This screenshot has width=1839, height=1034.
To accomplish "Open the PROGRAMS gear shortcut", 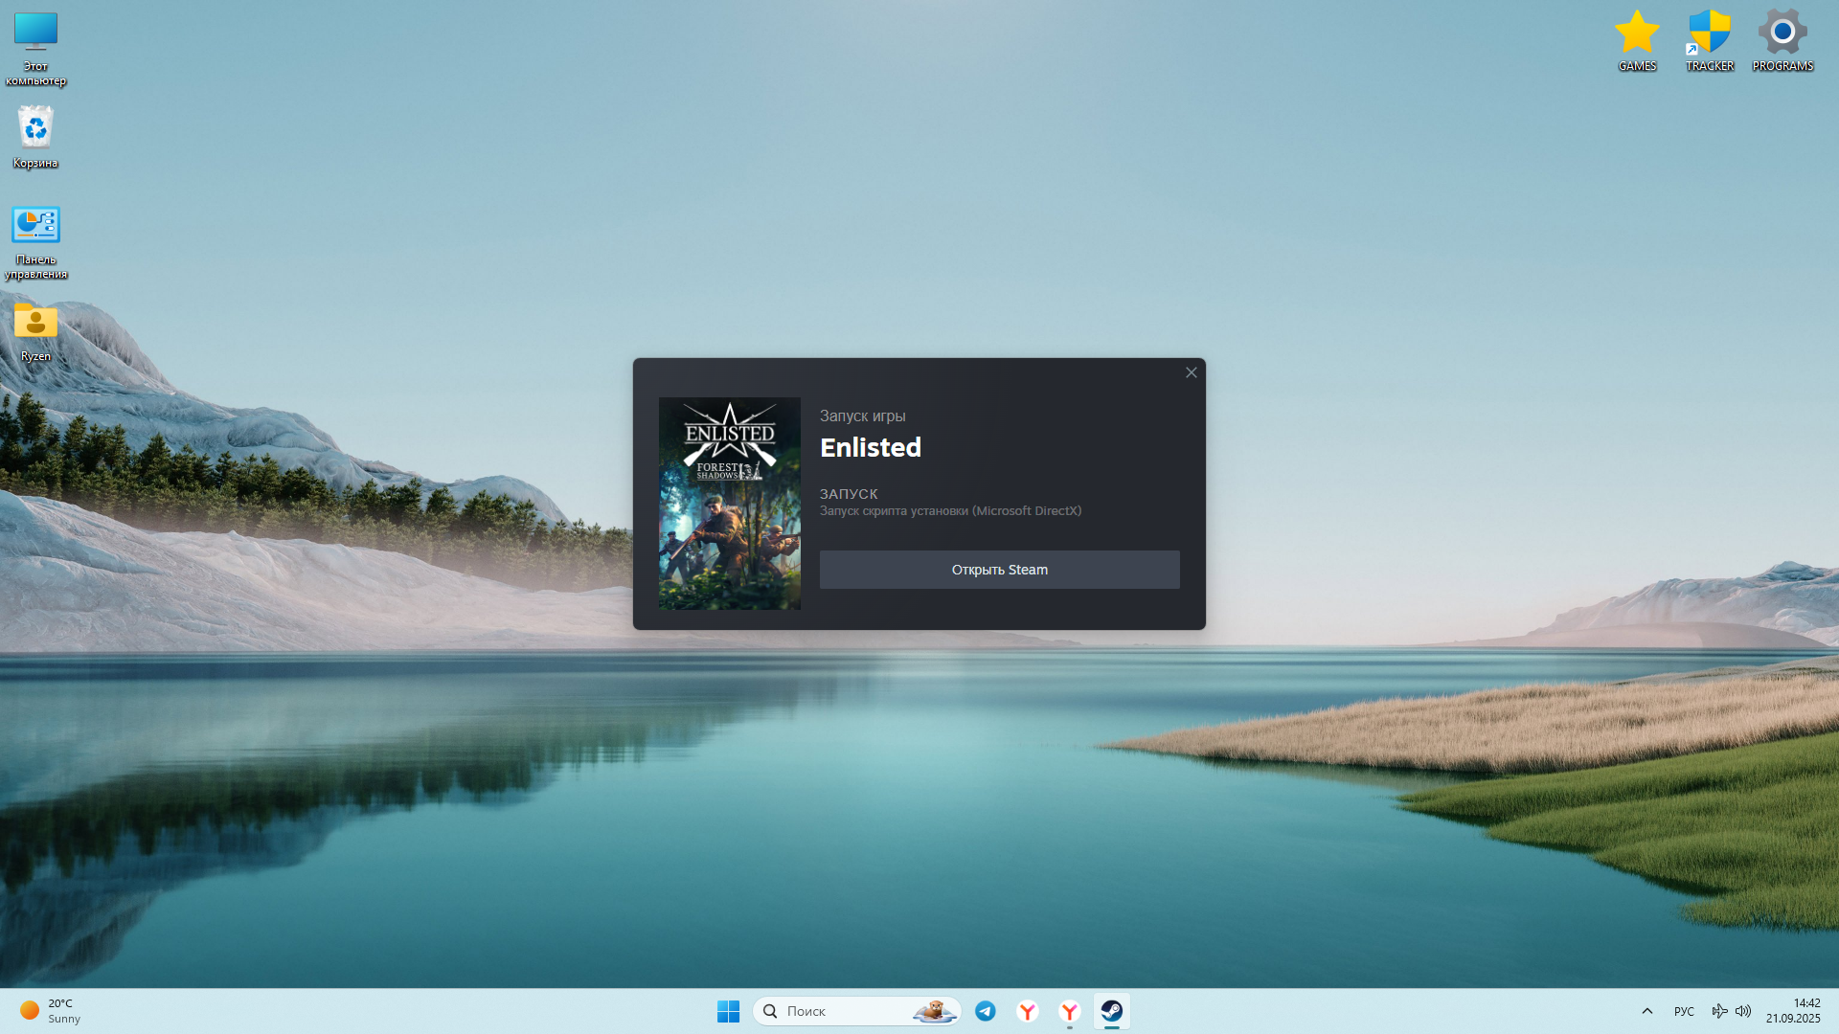I will [1782, 34].
